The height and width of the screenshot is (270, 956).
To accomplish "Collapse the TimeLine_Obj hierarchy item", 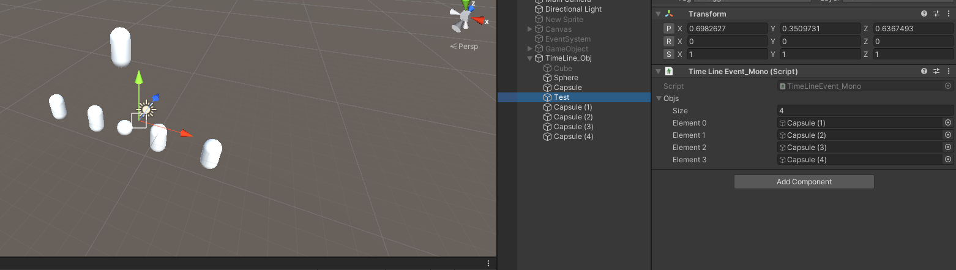I will [x=530, y=59].
